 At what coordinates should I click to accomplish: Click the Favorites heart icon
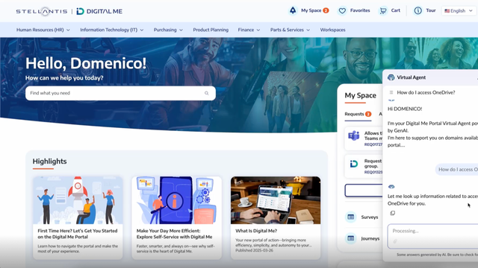pos(342,11)
